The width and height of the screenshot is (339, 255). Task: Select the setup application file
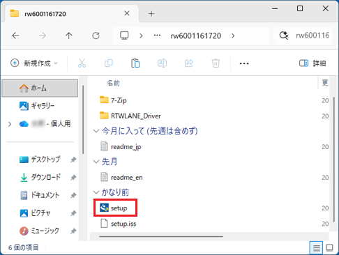(x=114, y=208)
